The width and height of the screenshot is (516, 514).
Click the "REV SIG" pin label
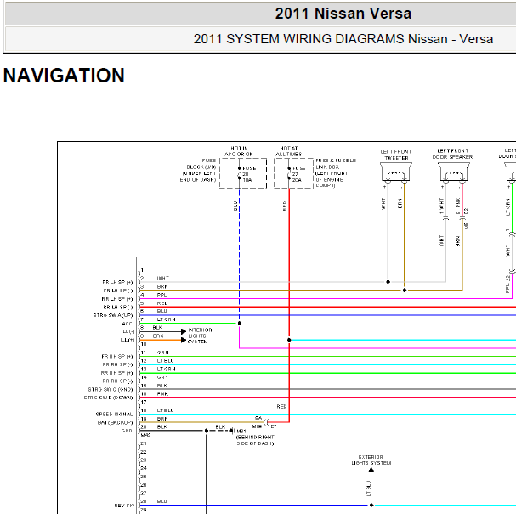click(124, 506)
